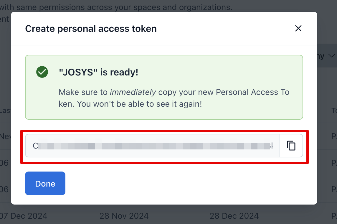Close the Create personal access token dialog

pyautogui.click(x=298, y=28)
